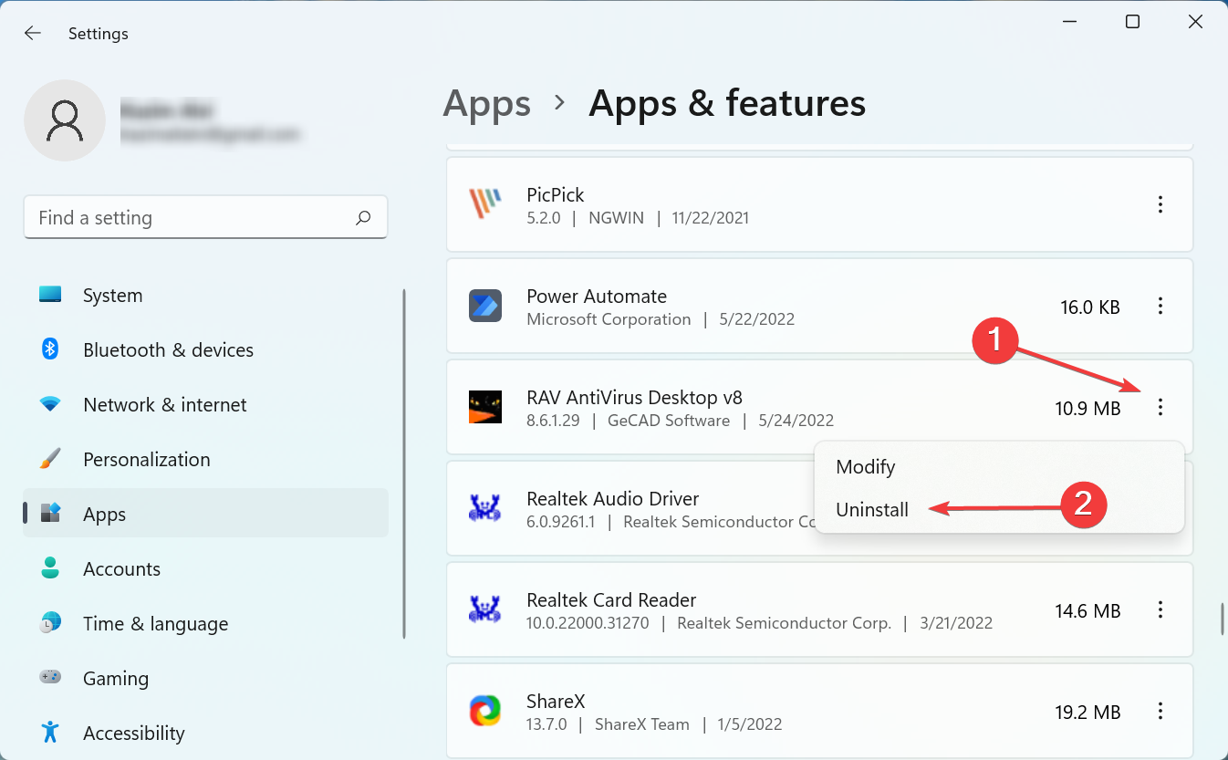Image resolution: width=1228 pixels, height=760 pixels.
Task: Click the back arrow button
Action: click(33, 33)
